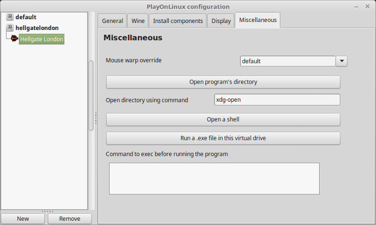The image size is (376, 225).
Task: Click Run a .exe file in this virtual drive
Action: point(223,138)
